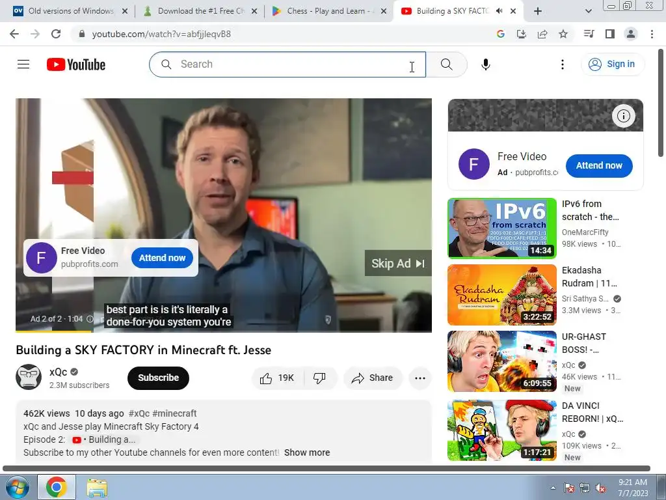Open YouTube settings three-dot menu
The height and width of the screenshot is (500, 666).
[563, 64]
